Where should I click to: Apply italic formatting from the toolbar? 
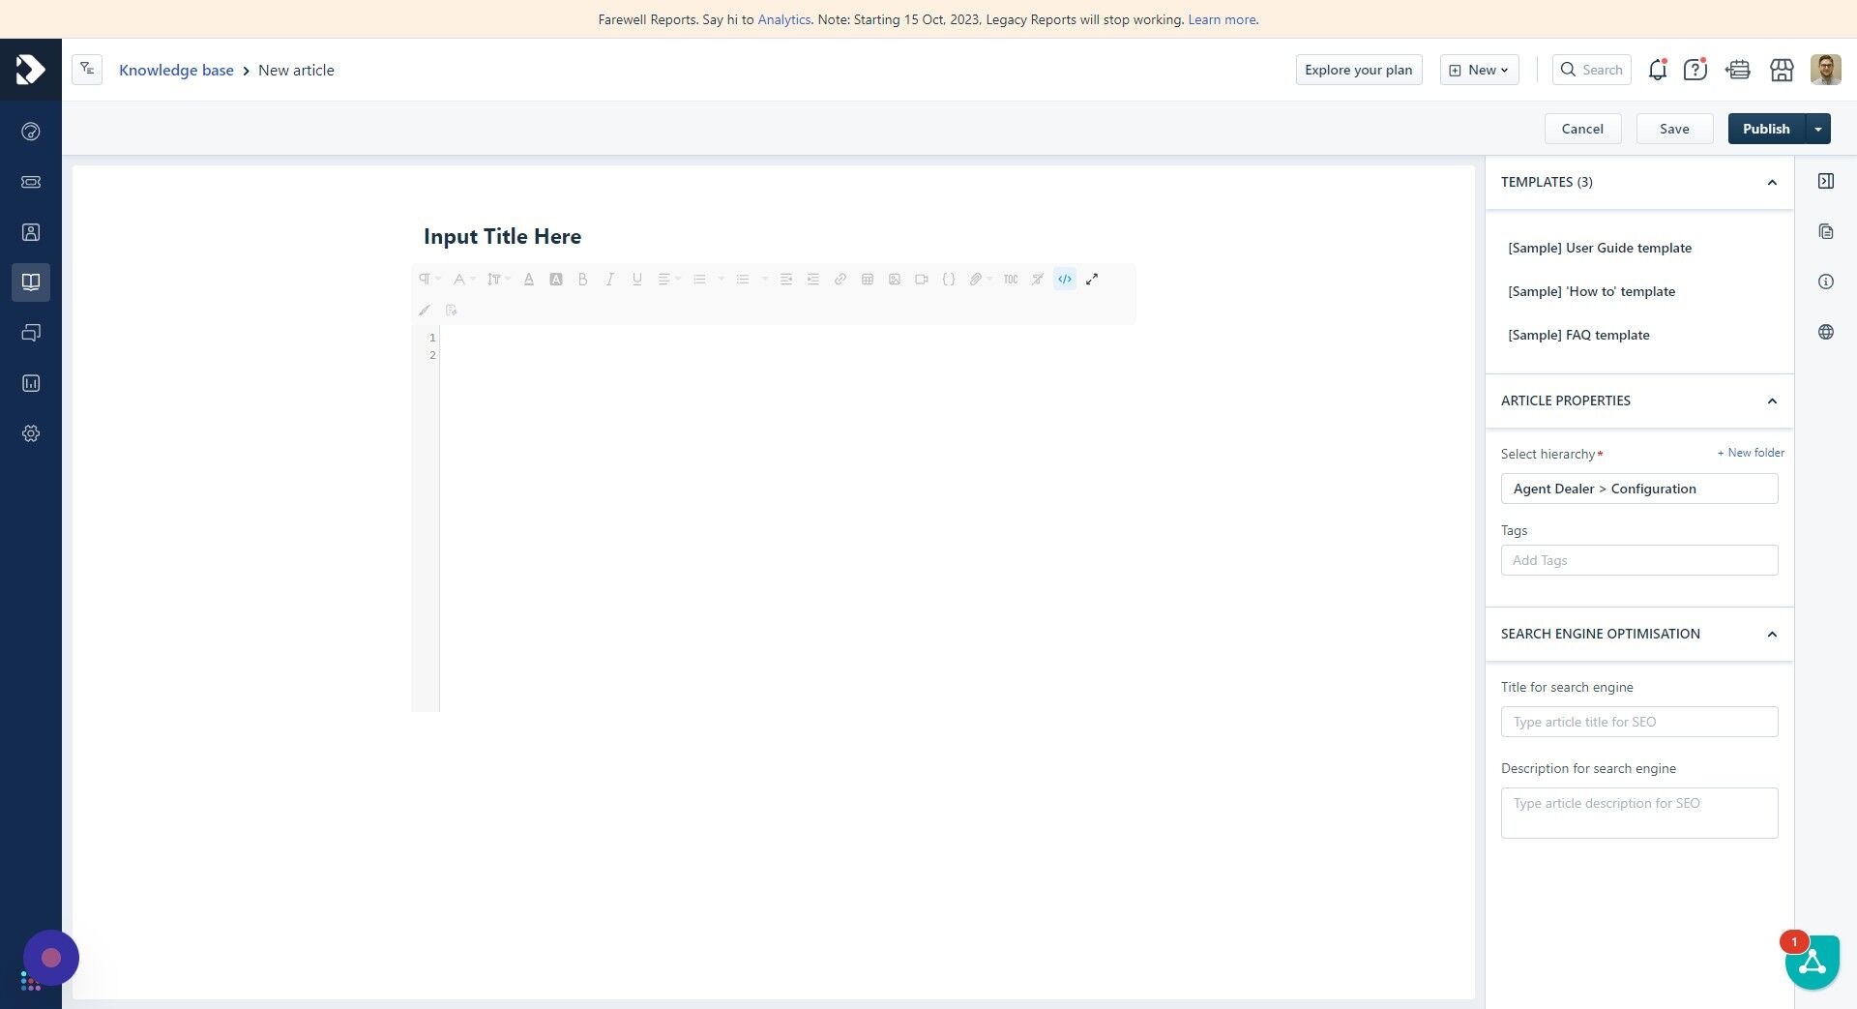coord(610,279)
